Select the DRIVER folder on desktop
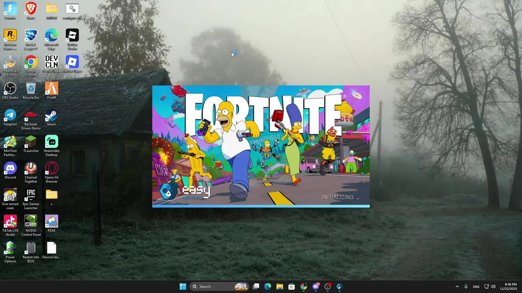Image resolution: width=522 pixels, height=293 pixels. (51, 11)
